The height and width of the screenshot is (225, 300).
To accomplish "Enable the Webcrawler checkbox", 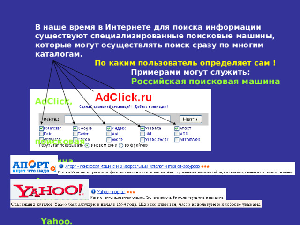I will tap(142, 140).
